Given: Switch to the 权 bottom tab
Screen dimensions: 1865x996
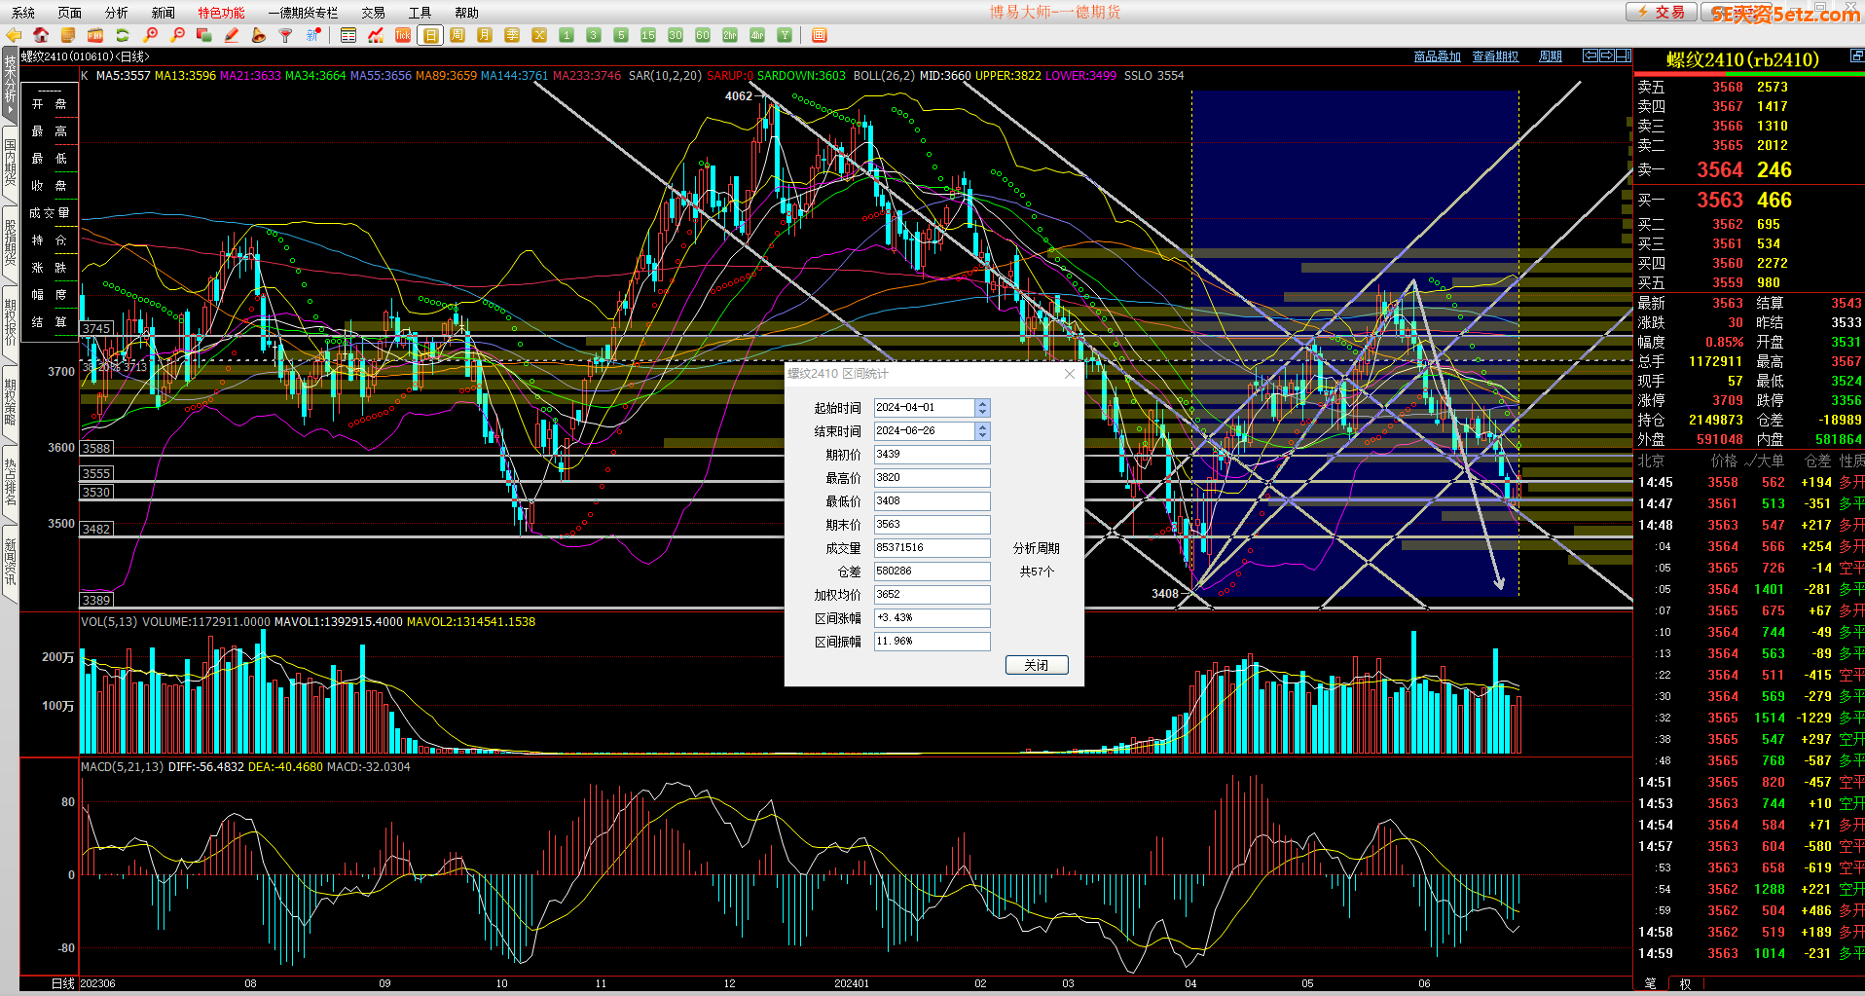Looking at the screenshot, I should [1685, 983].
